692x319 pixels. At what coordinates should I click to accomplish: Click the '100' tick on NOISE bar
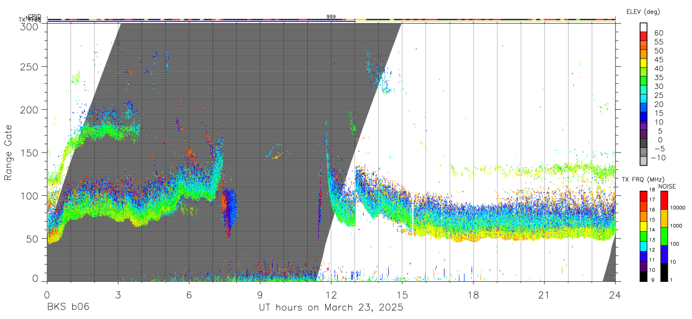click(x=675, y=244)
